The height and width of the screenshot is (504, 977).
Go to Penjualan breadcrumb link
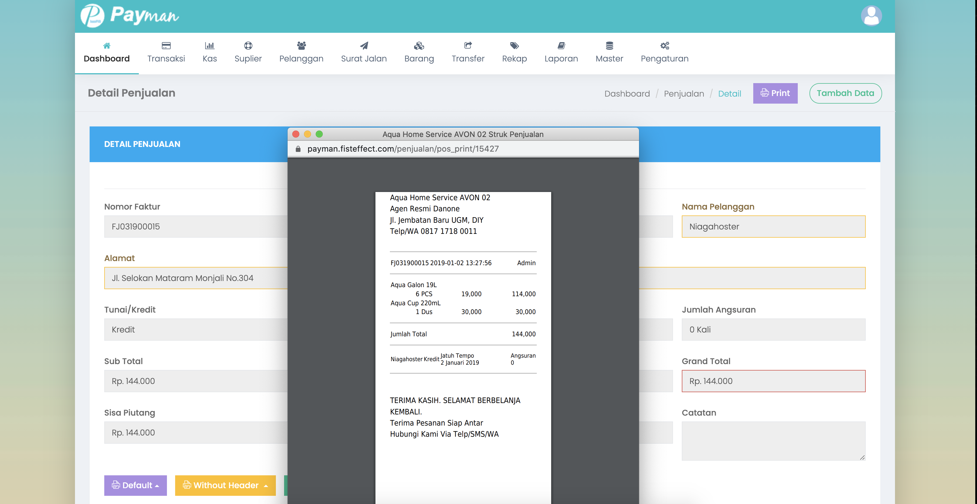coord(684,94)
